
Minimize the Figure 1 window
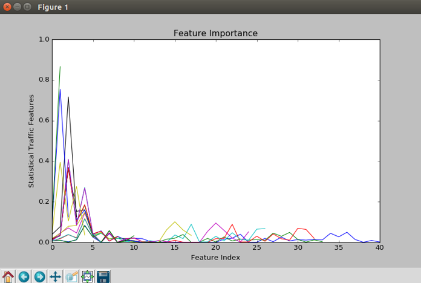[x=17, y=7]
